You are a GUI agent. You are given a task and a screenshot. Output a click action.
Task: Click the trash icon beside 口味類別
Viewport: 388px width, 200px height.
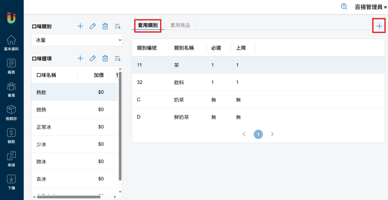click(x=105, y=26)
